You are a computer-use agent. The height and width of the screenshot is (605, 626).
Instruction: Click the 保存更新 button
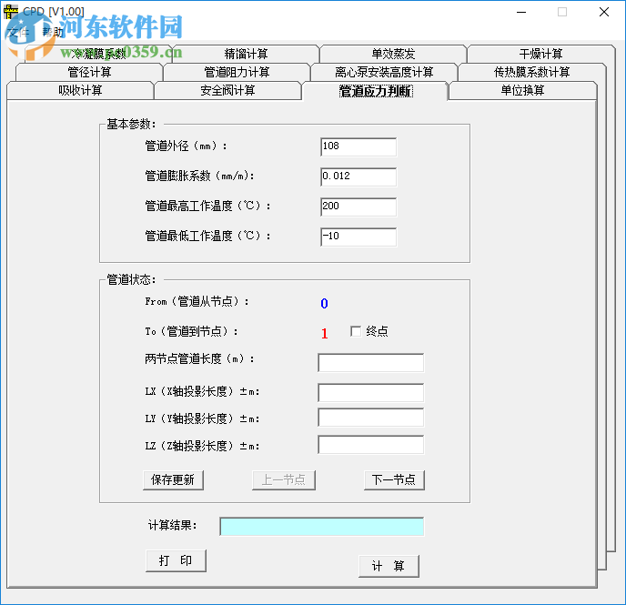tap(173, 479)
